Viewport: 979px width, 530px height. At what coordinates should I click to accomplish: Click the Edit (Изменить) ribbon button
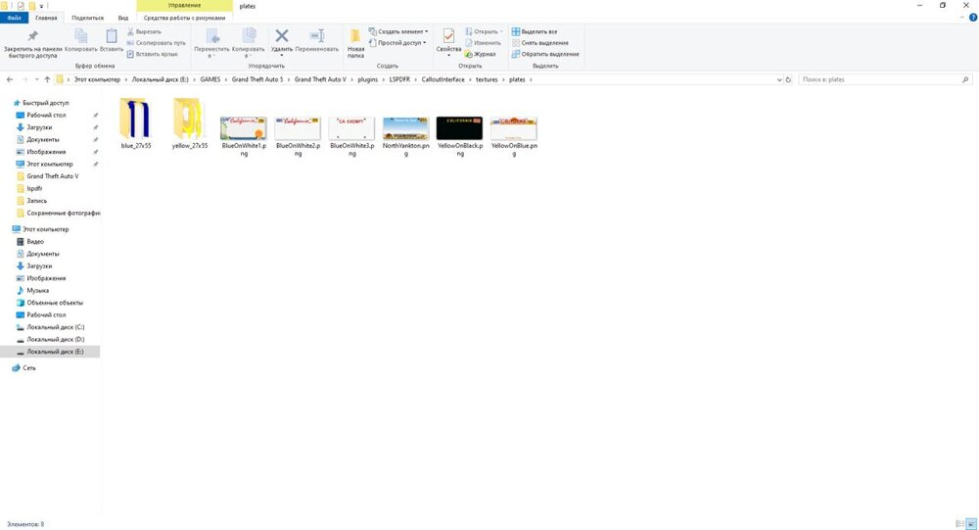[x=483, y=42]
